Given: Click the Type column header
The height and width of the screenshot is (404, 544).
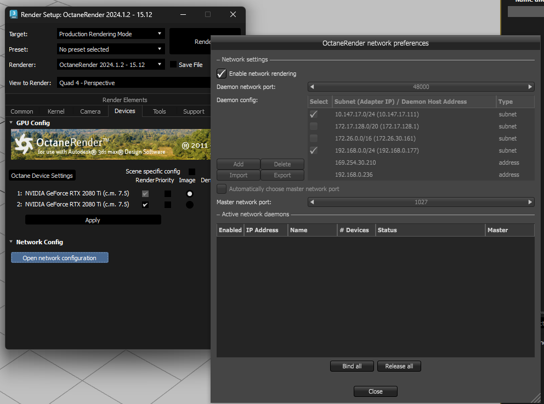Looking at the screenshot, I should [515, 102].
